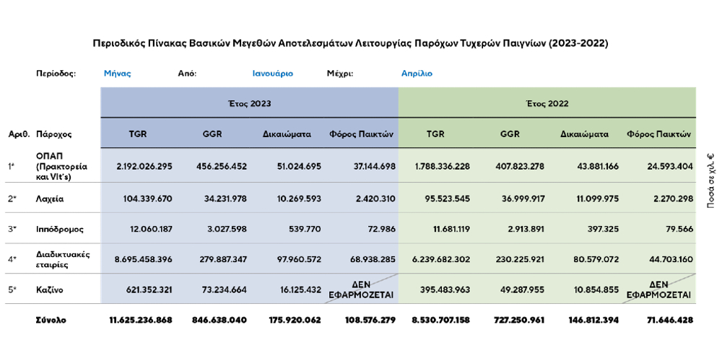This screenshot has height=361, width=722.
Task: Click the table title text
Action: tap(350, 44)
